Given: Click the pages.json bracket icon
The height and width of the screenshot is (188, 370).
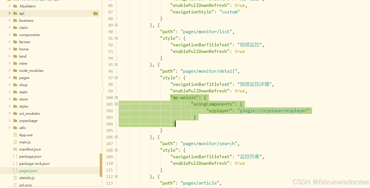Looking at the screenshot, I should click(x=15, y=171).
